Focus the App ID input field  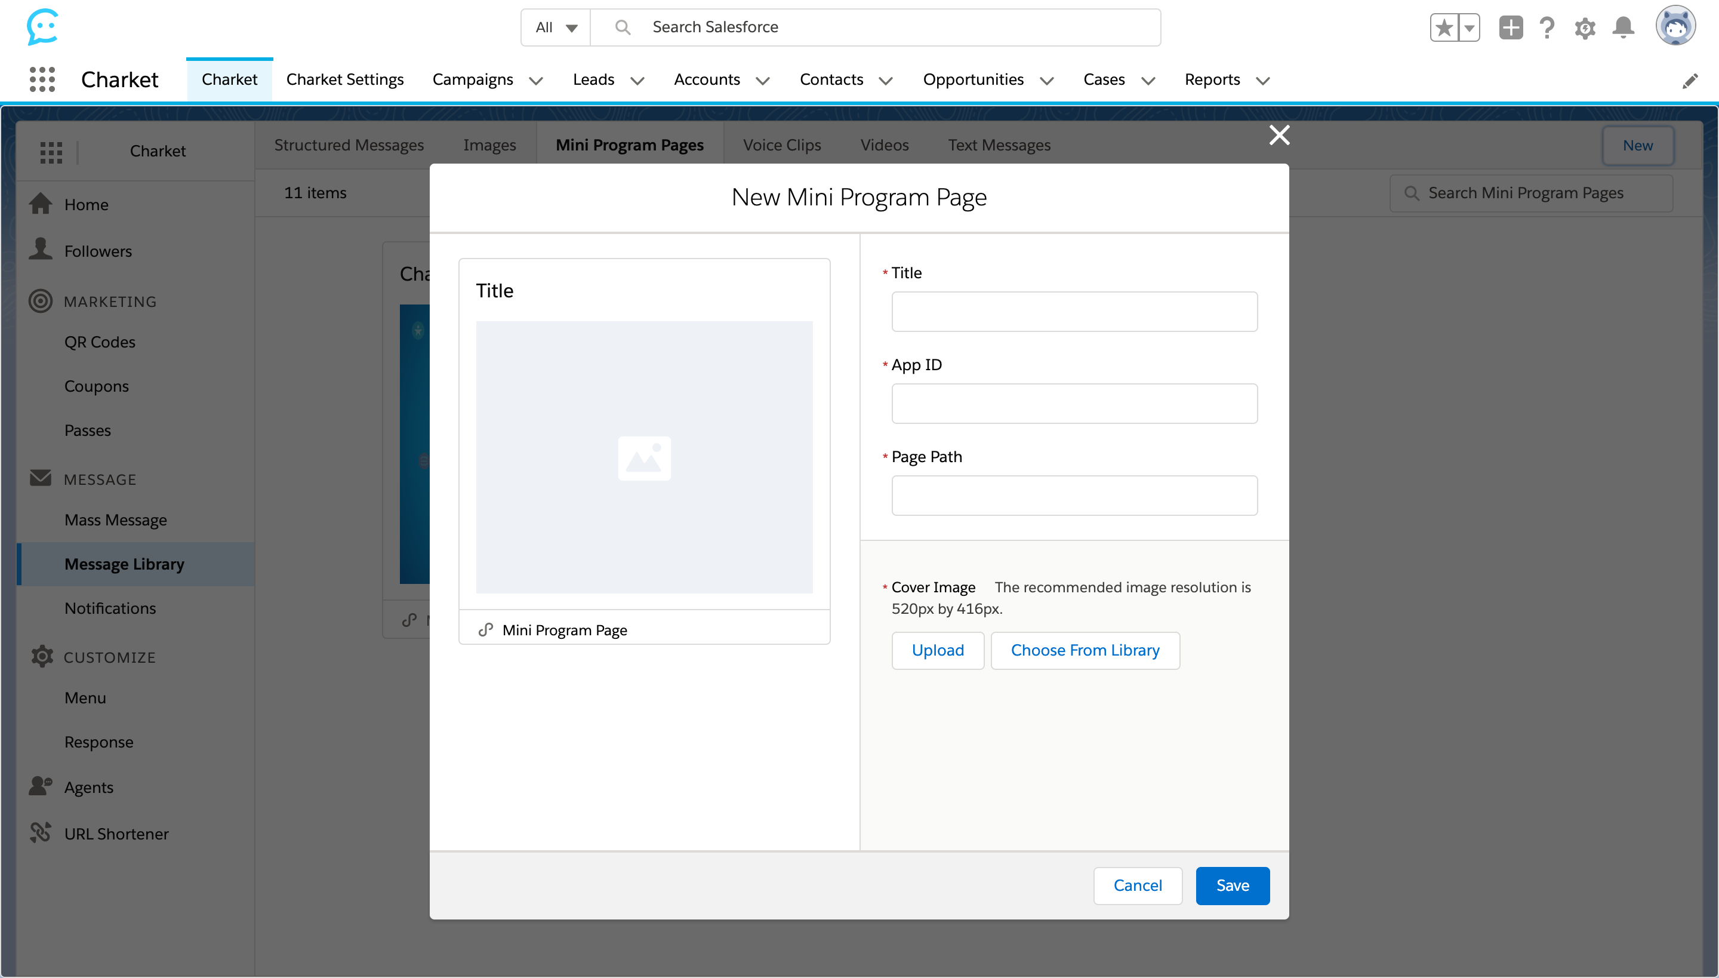[1074, 403]
